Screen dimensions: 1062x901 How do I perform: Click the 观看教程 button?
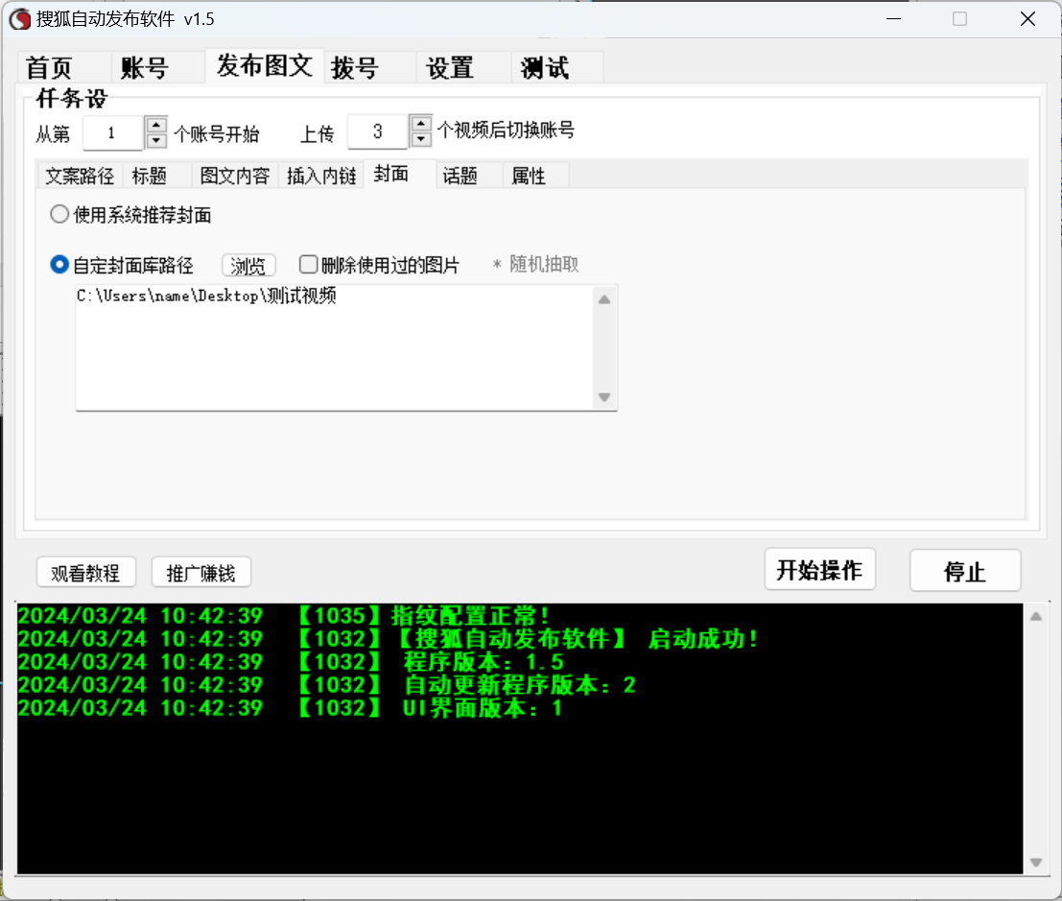pos(86,573)
